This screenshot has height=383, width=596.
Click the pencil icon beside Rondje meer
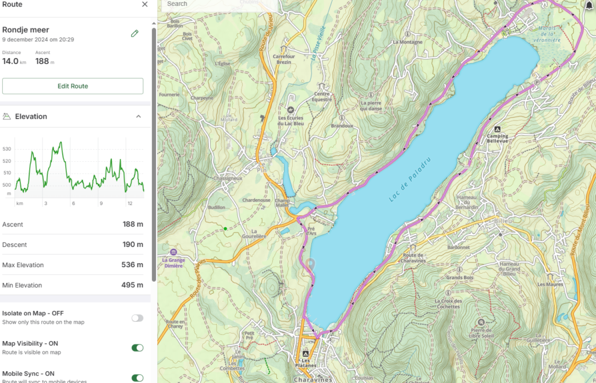coord(134,34)
